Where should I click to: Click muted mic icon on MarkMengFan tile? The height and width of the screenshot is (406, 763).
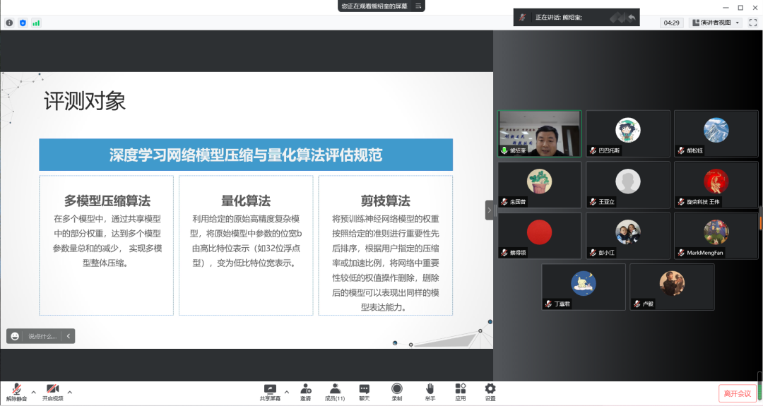[681, 253]
